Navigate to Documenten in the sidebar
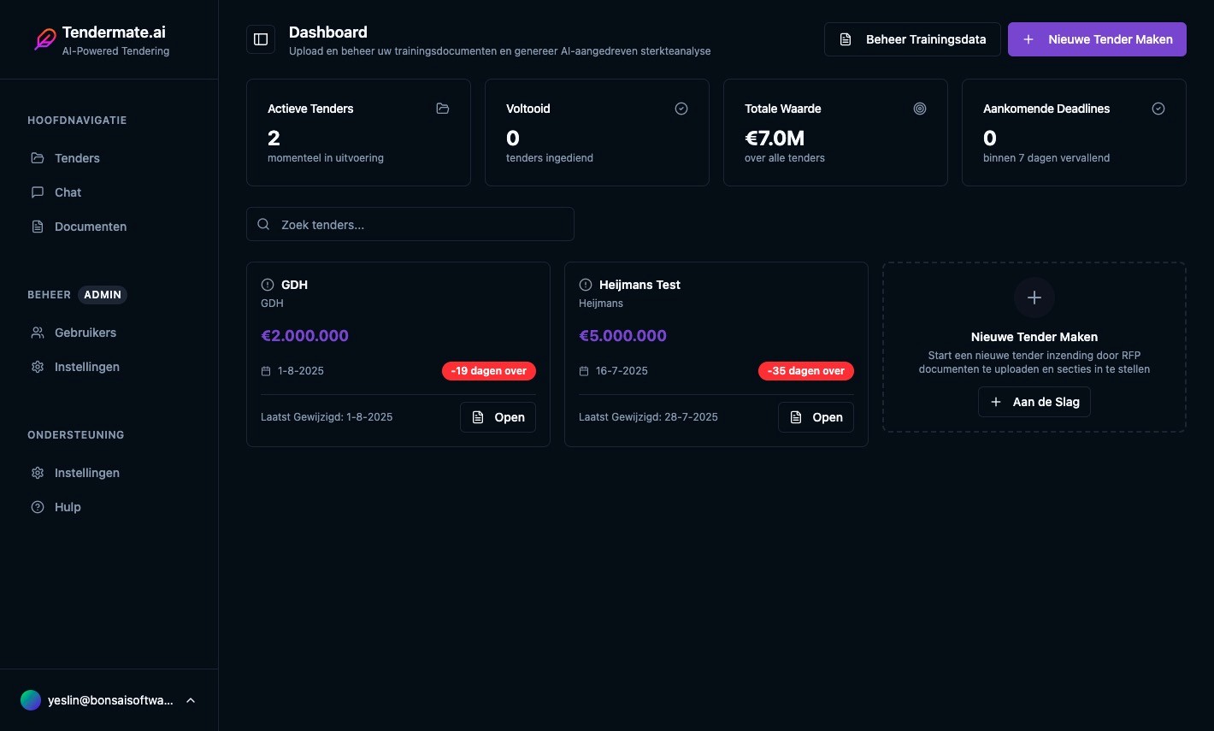This screenshot has width=1214, height=731. [x=90, y=227]
